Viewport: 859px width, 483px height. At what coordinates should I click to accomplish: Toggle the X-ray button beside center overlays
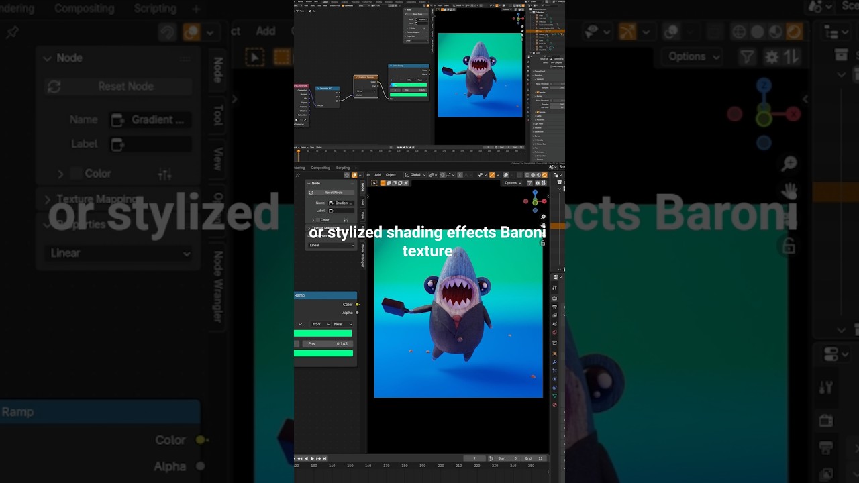pyautogui.click(x=520, y=174)
